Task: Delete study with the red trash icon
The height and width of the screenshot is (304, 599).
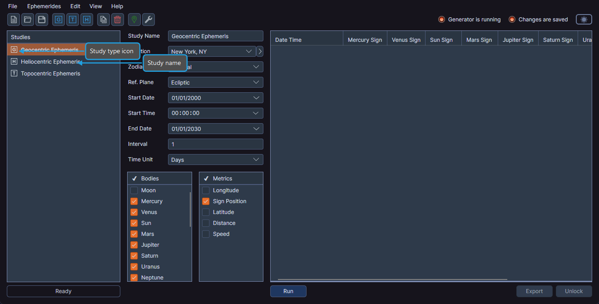Action: coord(118,20)
